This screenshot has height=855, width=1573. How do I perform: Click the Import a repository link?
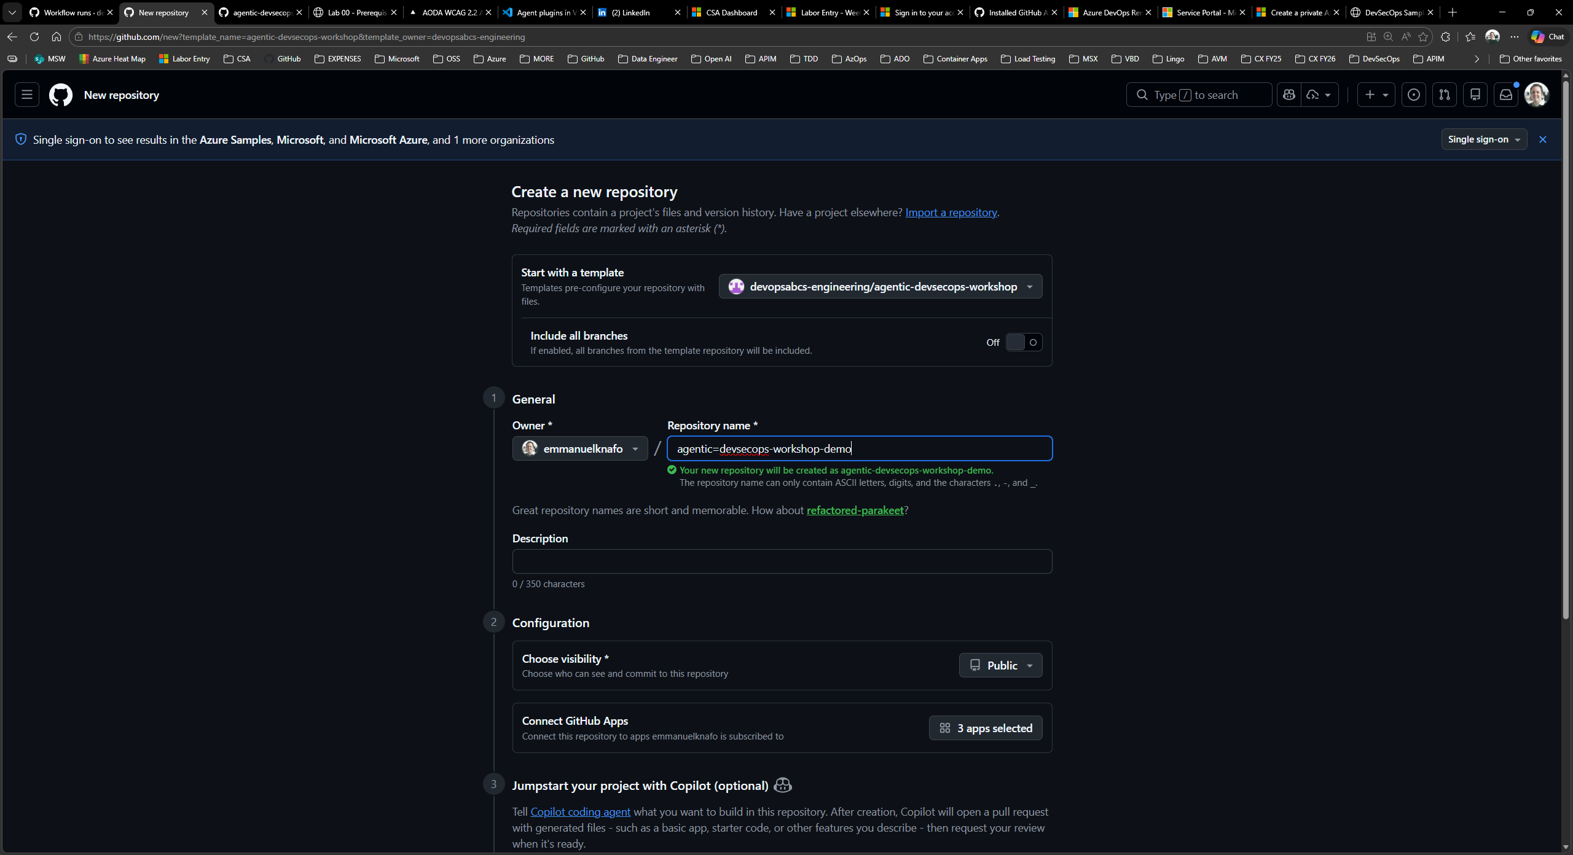(x=951, y=212)
